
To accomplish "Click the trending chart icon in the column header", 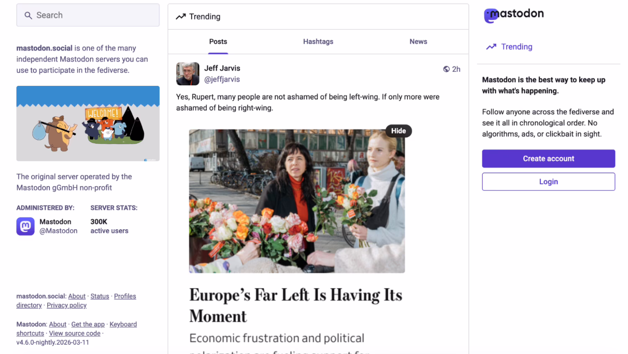I will tap(180, 16).
